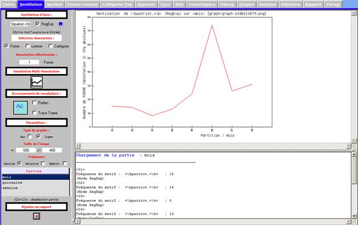Click the blue info icon beside RegExp
Viewport: 358px width, 225px height.
tap(61, 24)
